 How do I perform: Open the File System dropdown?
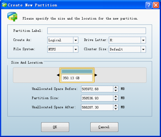tap(76, 49)
